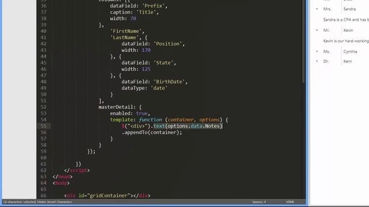Image resolution: width=369 pixels, height=207 pixels.
Task: Click the 'Mrs.' title cell
Action: pos(327,9)
